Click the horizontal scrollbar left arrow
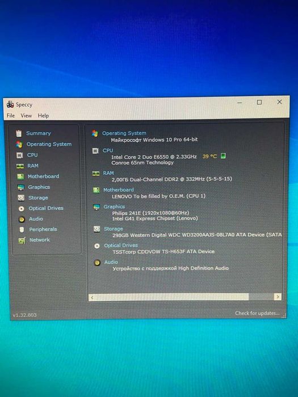 coord(92,298)
